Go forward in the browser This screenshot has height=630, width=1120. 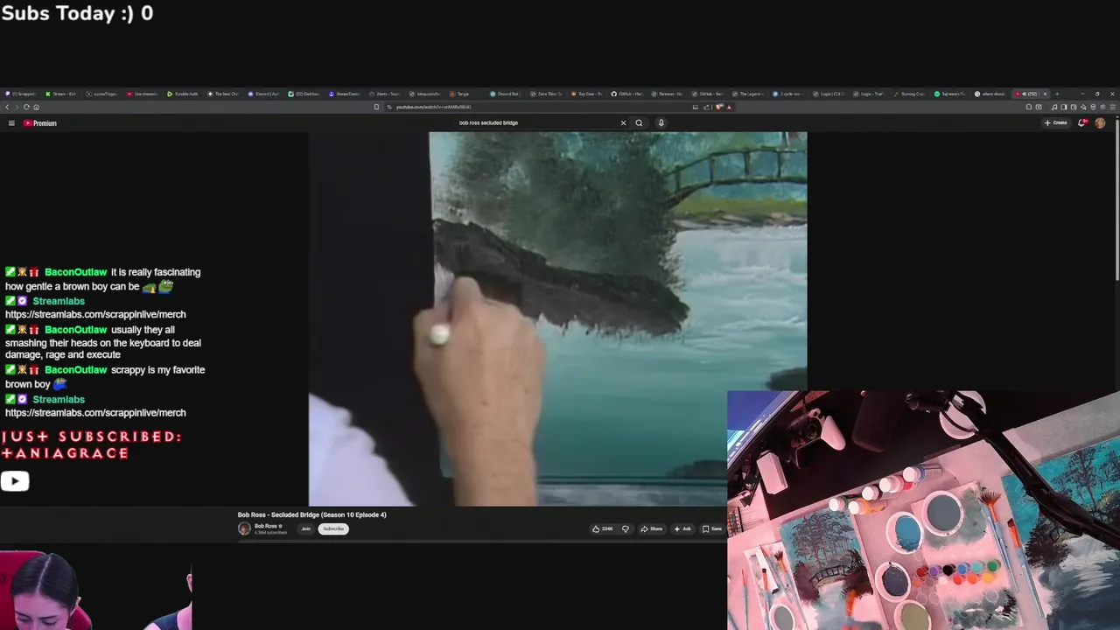click(x=17, y=107)
